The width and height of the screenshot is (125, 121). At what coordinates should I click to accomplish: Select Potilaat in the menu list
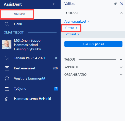tap(72, 34)
